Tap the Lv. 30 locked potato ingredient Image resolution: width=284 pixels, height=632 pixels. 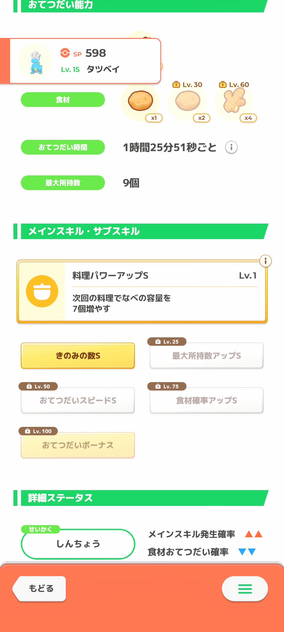(188, 101)
